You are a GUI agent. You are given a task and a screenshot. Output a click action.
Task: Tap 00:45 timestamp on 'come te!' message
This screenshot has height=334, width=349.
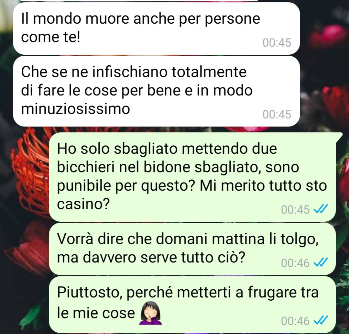(x=277, y=42)
